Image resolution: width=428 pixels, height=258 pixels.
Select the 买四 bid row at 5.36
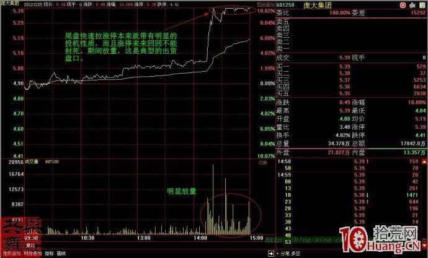click(x=350, y=87)
